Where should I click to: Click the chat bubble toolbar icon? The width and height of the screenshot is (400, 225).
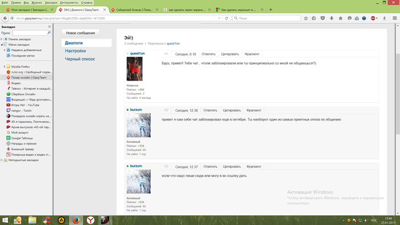350,18
